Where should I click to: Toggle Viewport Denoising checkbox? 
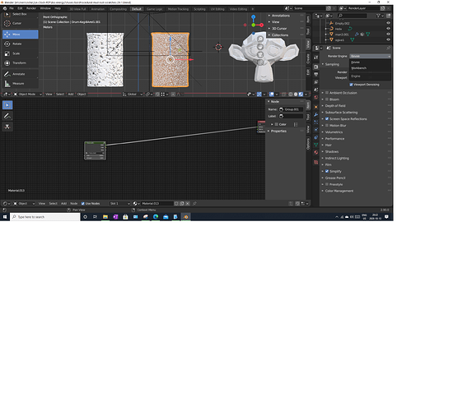click(351, 85)
